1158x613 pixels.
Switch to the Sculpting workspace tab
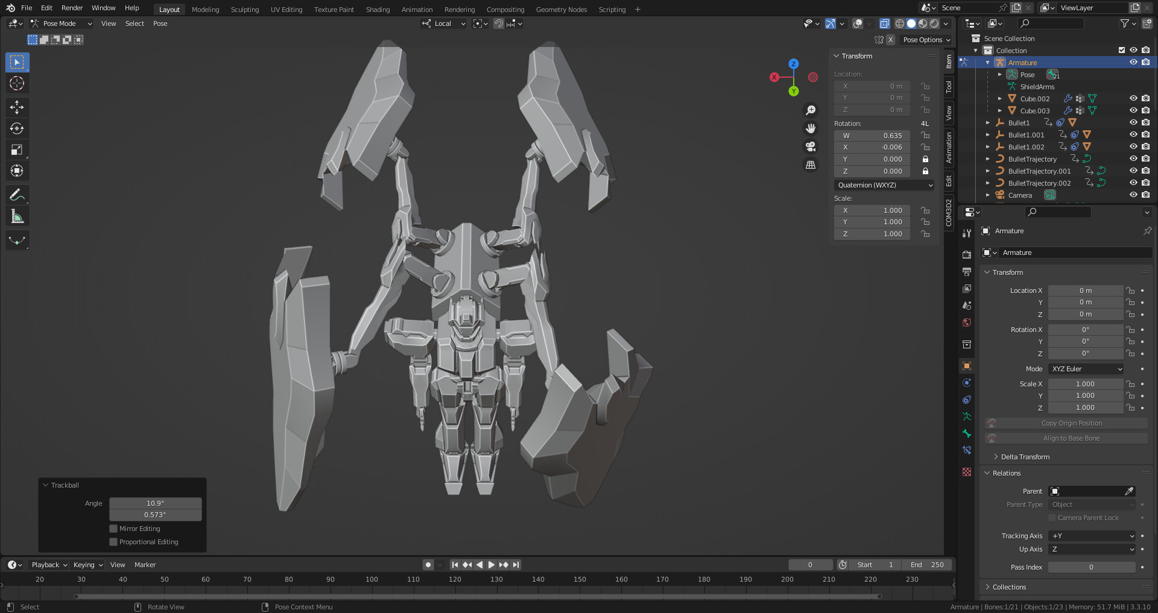click(x=245, y=9)
